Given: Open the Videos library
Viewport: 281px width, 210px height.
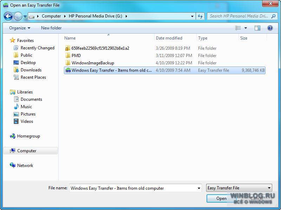Looking at the screenshot, I should coord(27,121).
